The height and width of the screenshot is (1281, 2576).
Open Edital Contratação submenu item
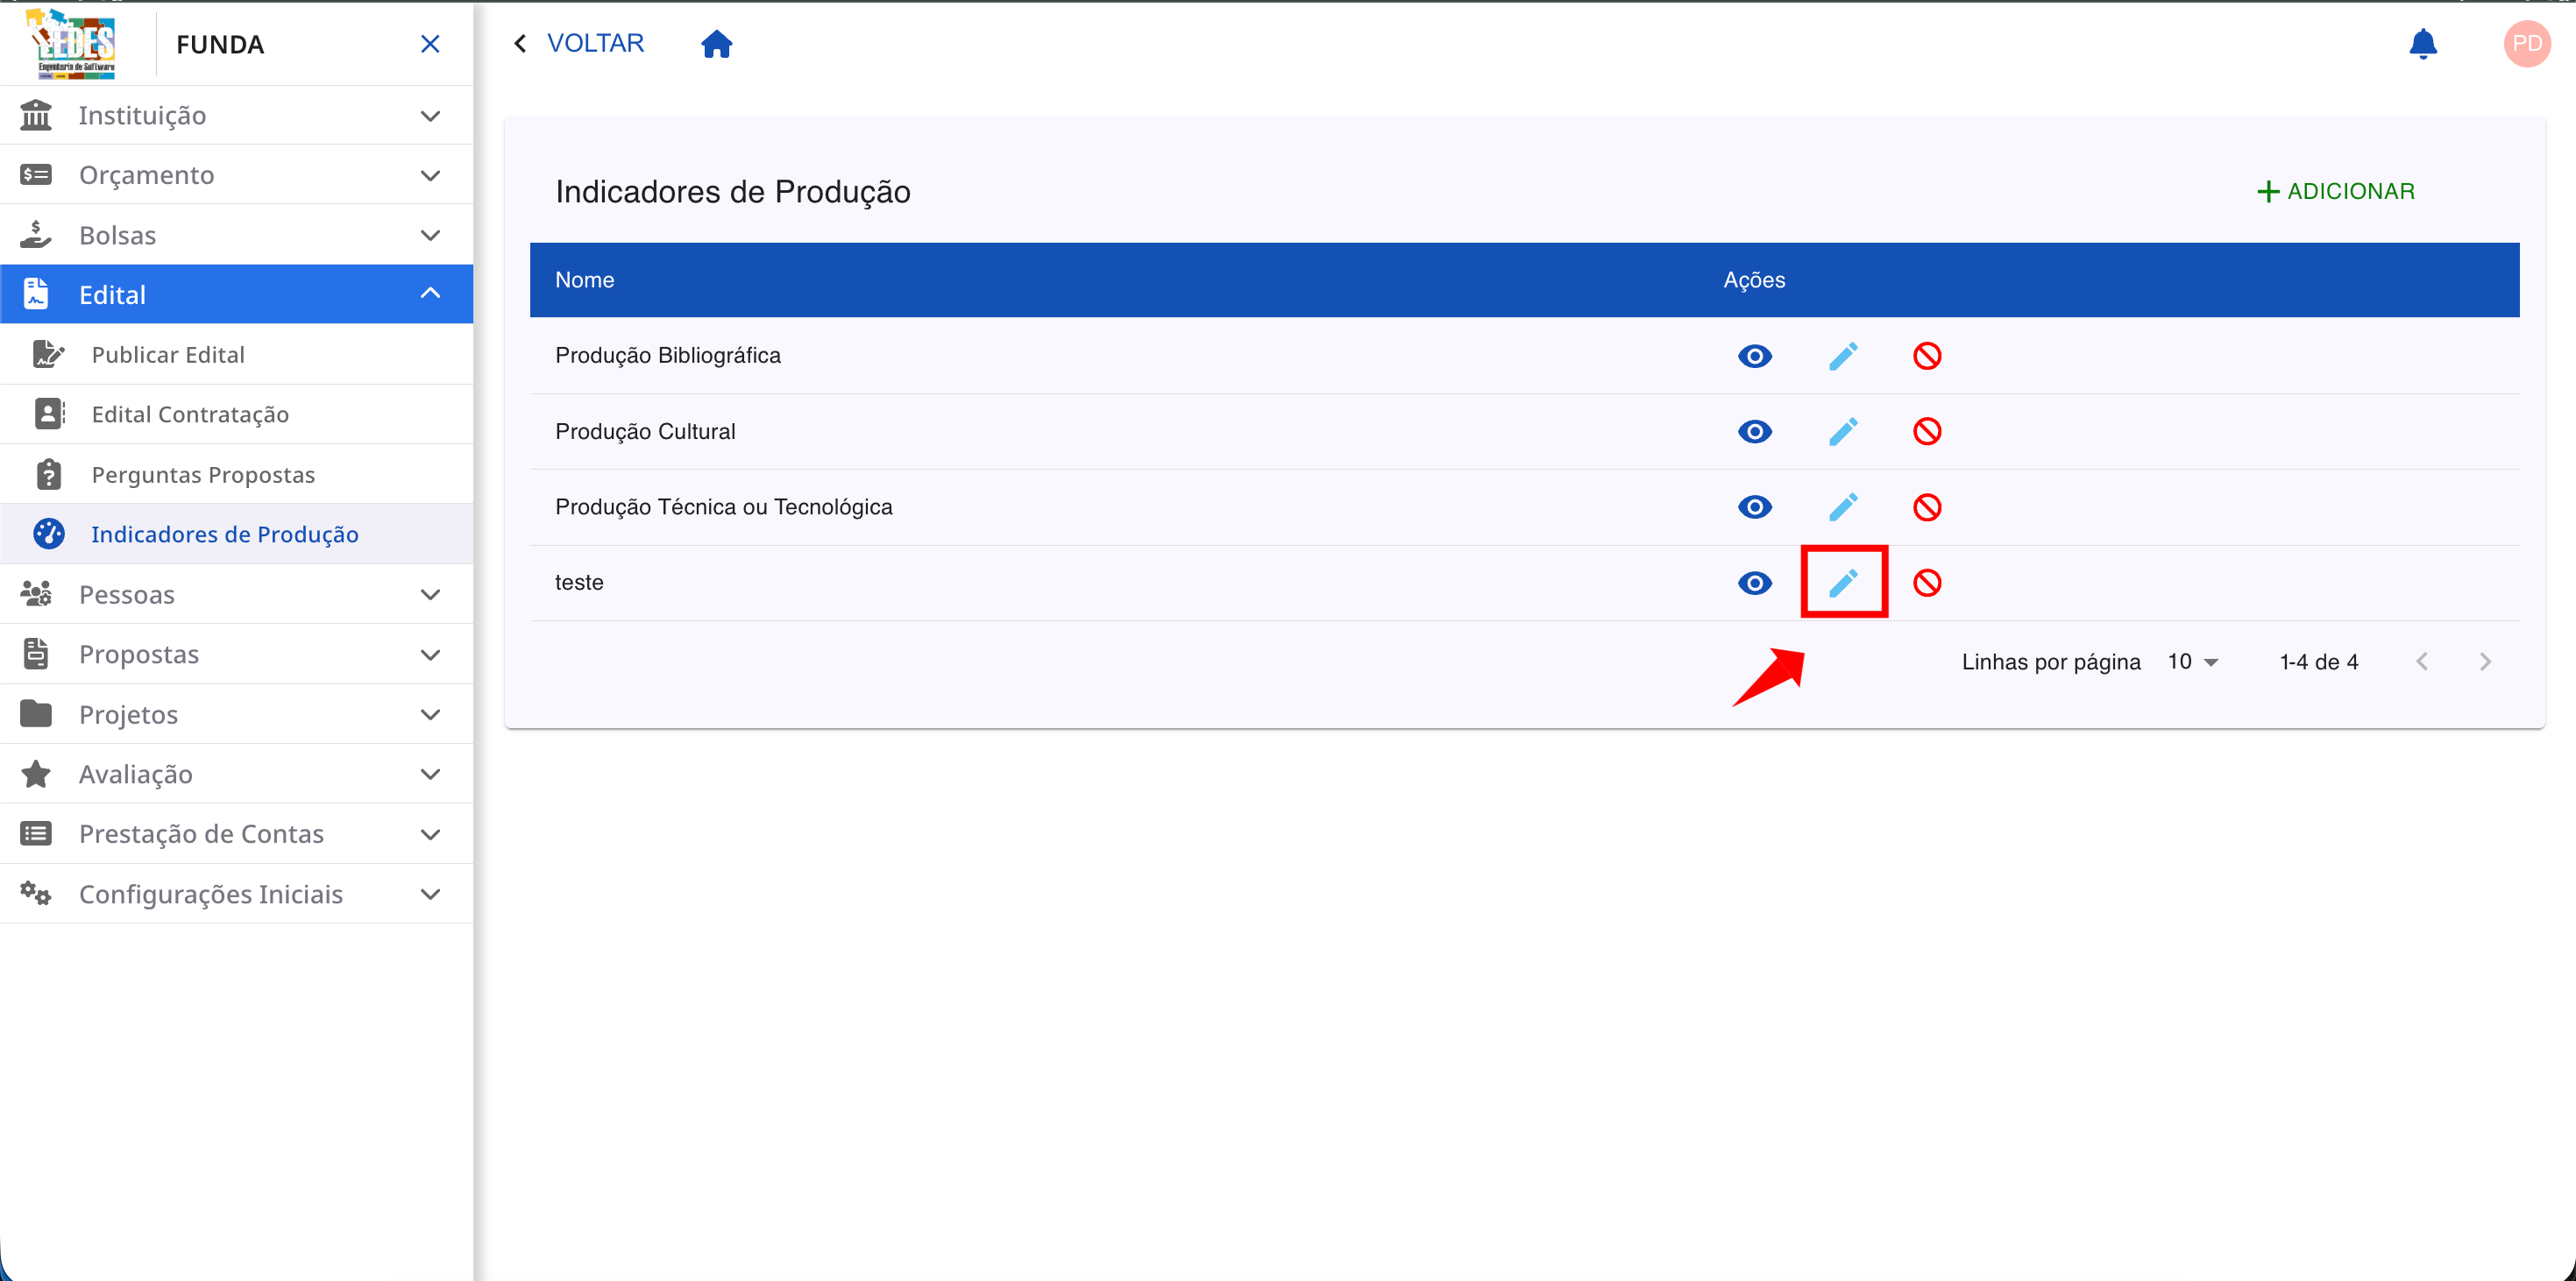pos(237,414)
